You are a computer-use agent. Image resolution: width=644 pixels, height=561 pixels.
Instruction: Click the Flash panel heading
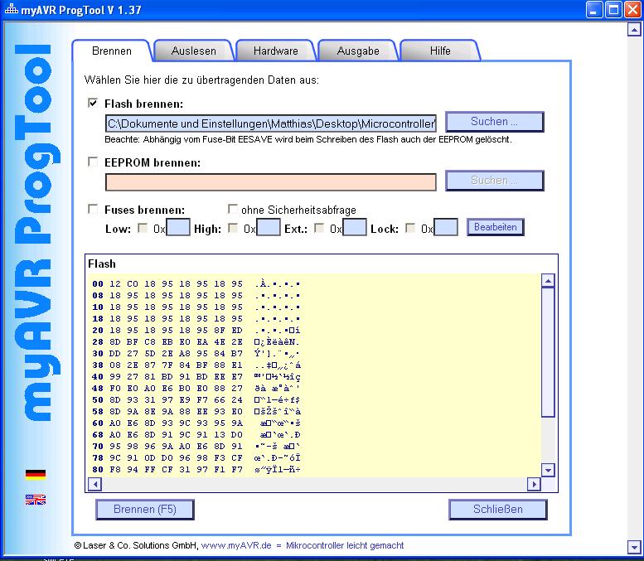pyautogui.click(x=102, y=264)
